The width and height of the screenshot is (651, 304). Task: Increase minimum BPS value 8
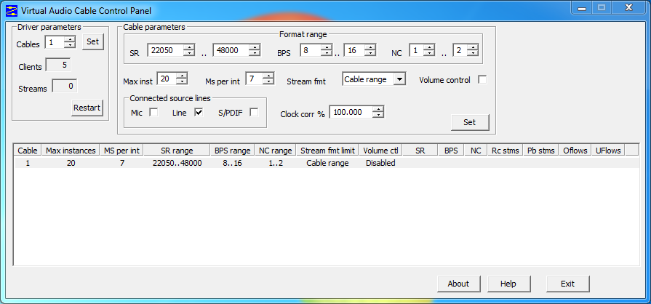click(x=327, y=47)
